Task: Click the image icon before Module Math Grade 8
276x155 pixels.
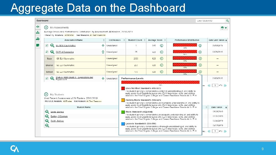Action: click(47, 78)
